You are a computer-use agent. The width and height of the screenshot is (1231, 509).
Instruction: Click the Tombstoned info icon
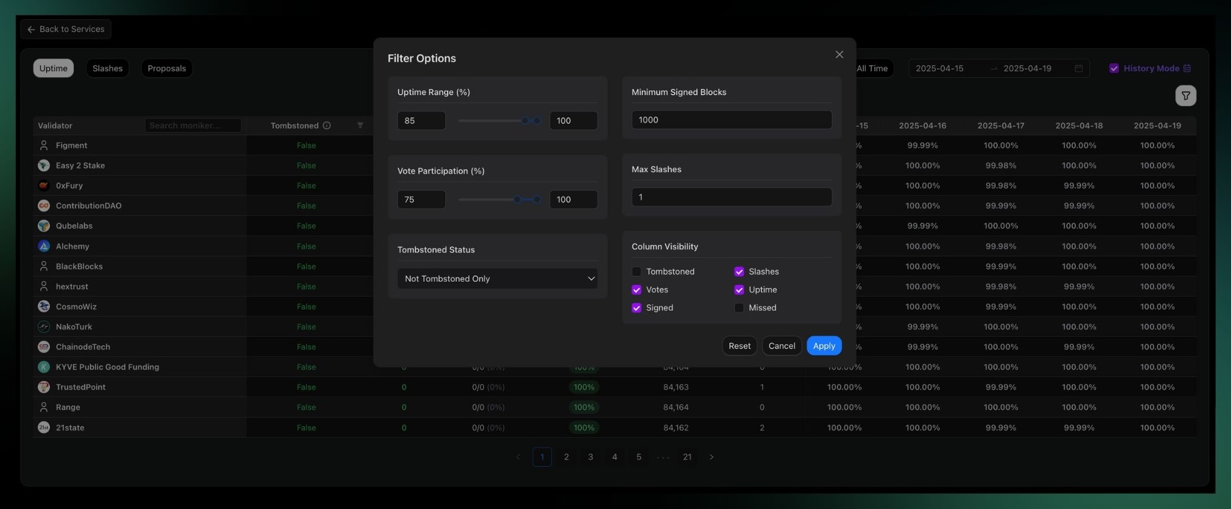[327, 125]
